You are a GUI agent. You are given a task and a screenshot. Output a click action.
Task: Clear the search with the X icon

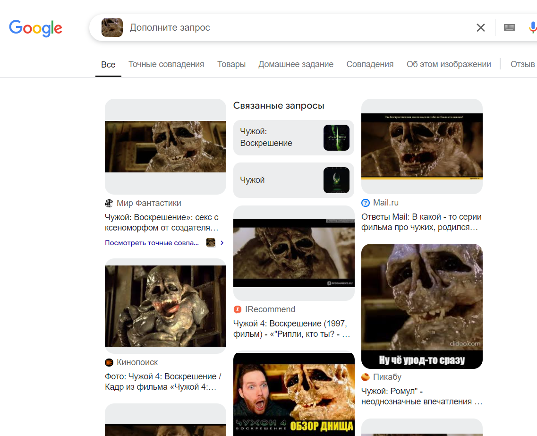coord(480,28)
